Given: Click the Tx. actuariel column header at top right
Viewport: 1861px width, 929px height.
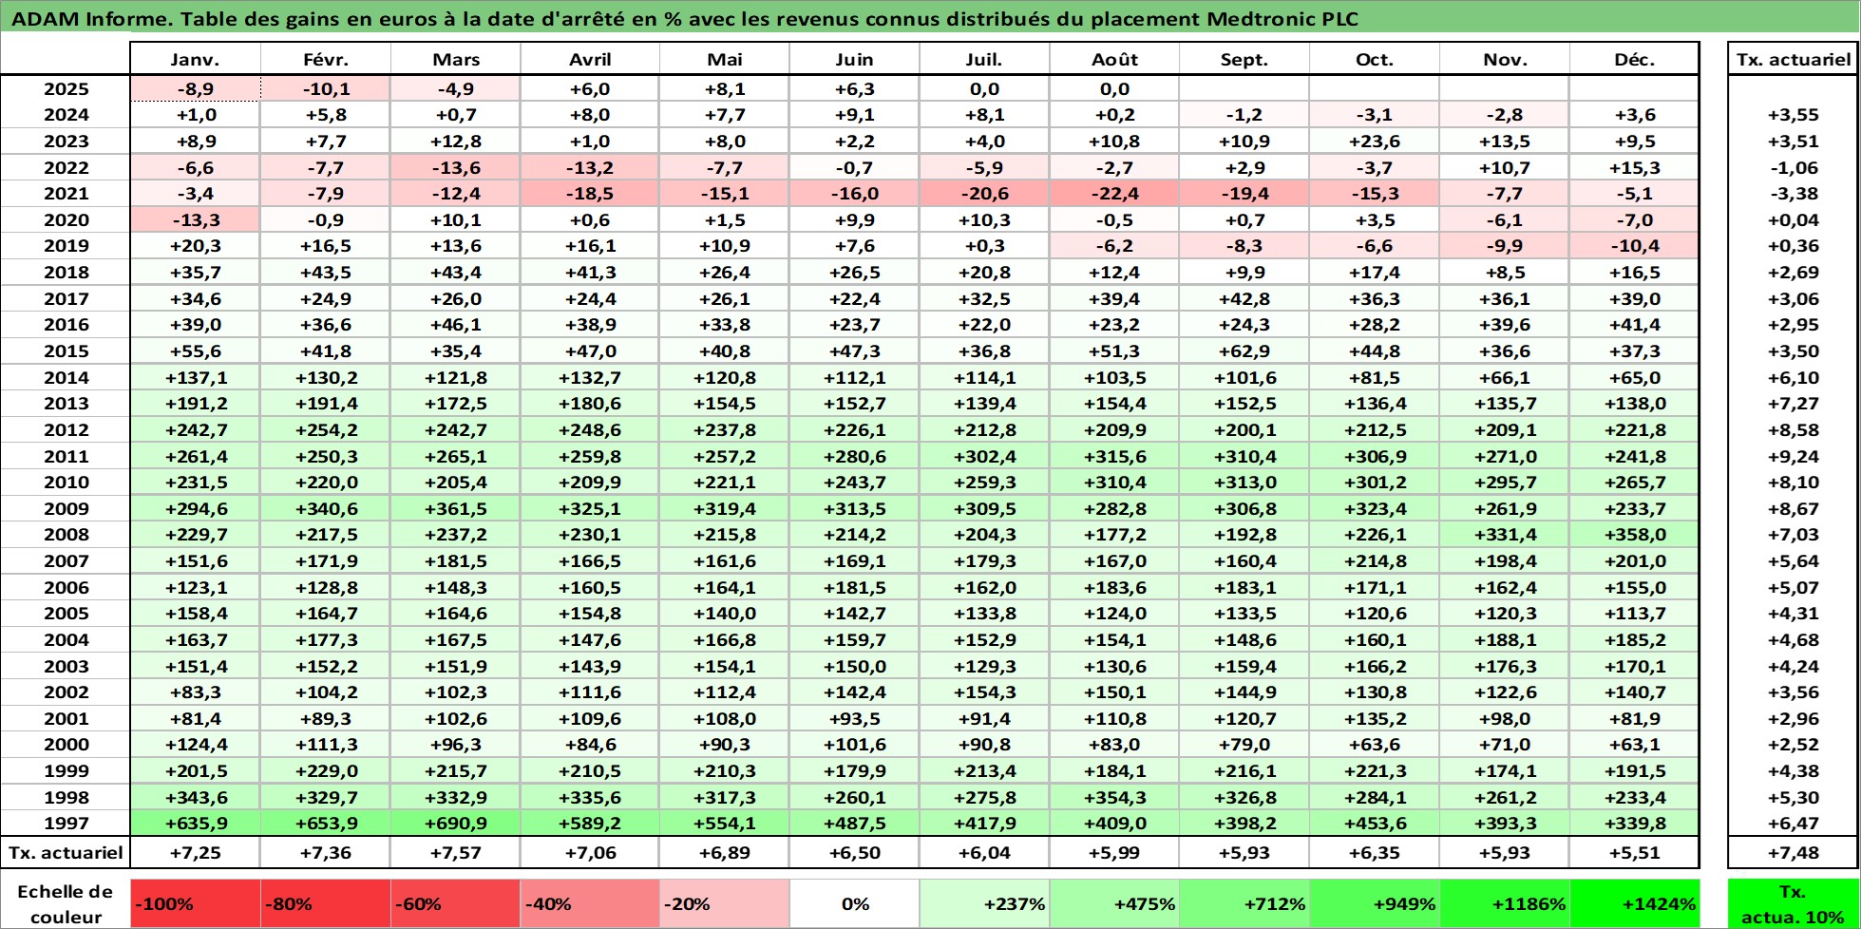Looking at the screenshot, I should click(1793, 59).
